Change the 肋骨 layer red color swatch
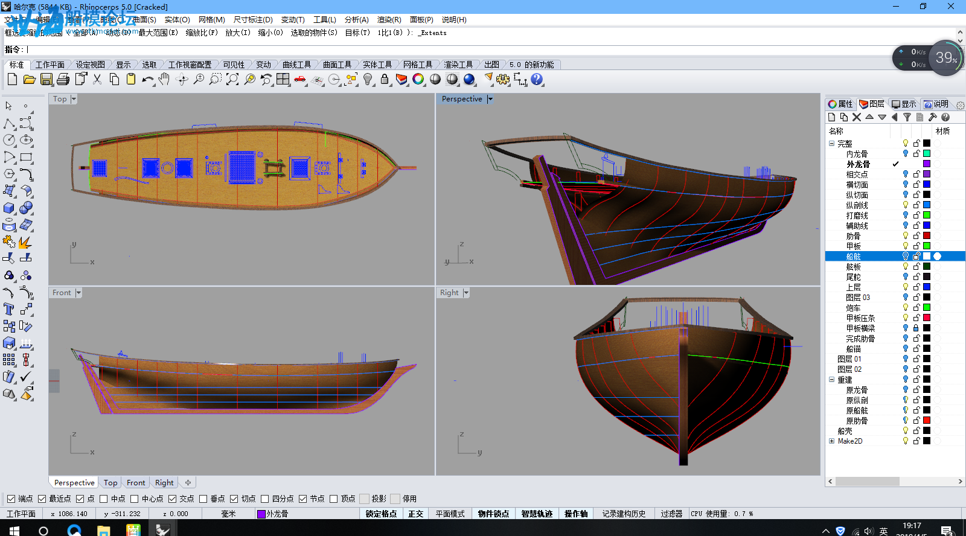The height and width of the screenshot is (536, 966). [927, 235]
